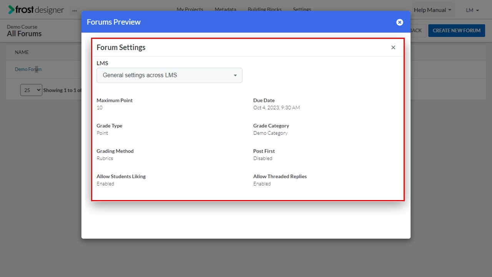Click the Oct 4, 2023, 9:30 AM value
Screen dimensions: 492x277
(276, 108)
